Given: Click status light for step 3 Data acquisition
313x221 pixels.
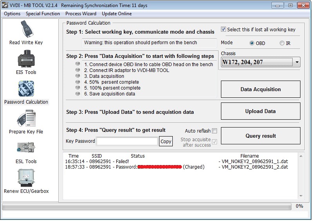Looking at the screenshot, I should pos(78,76).
